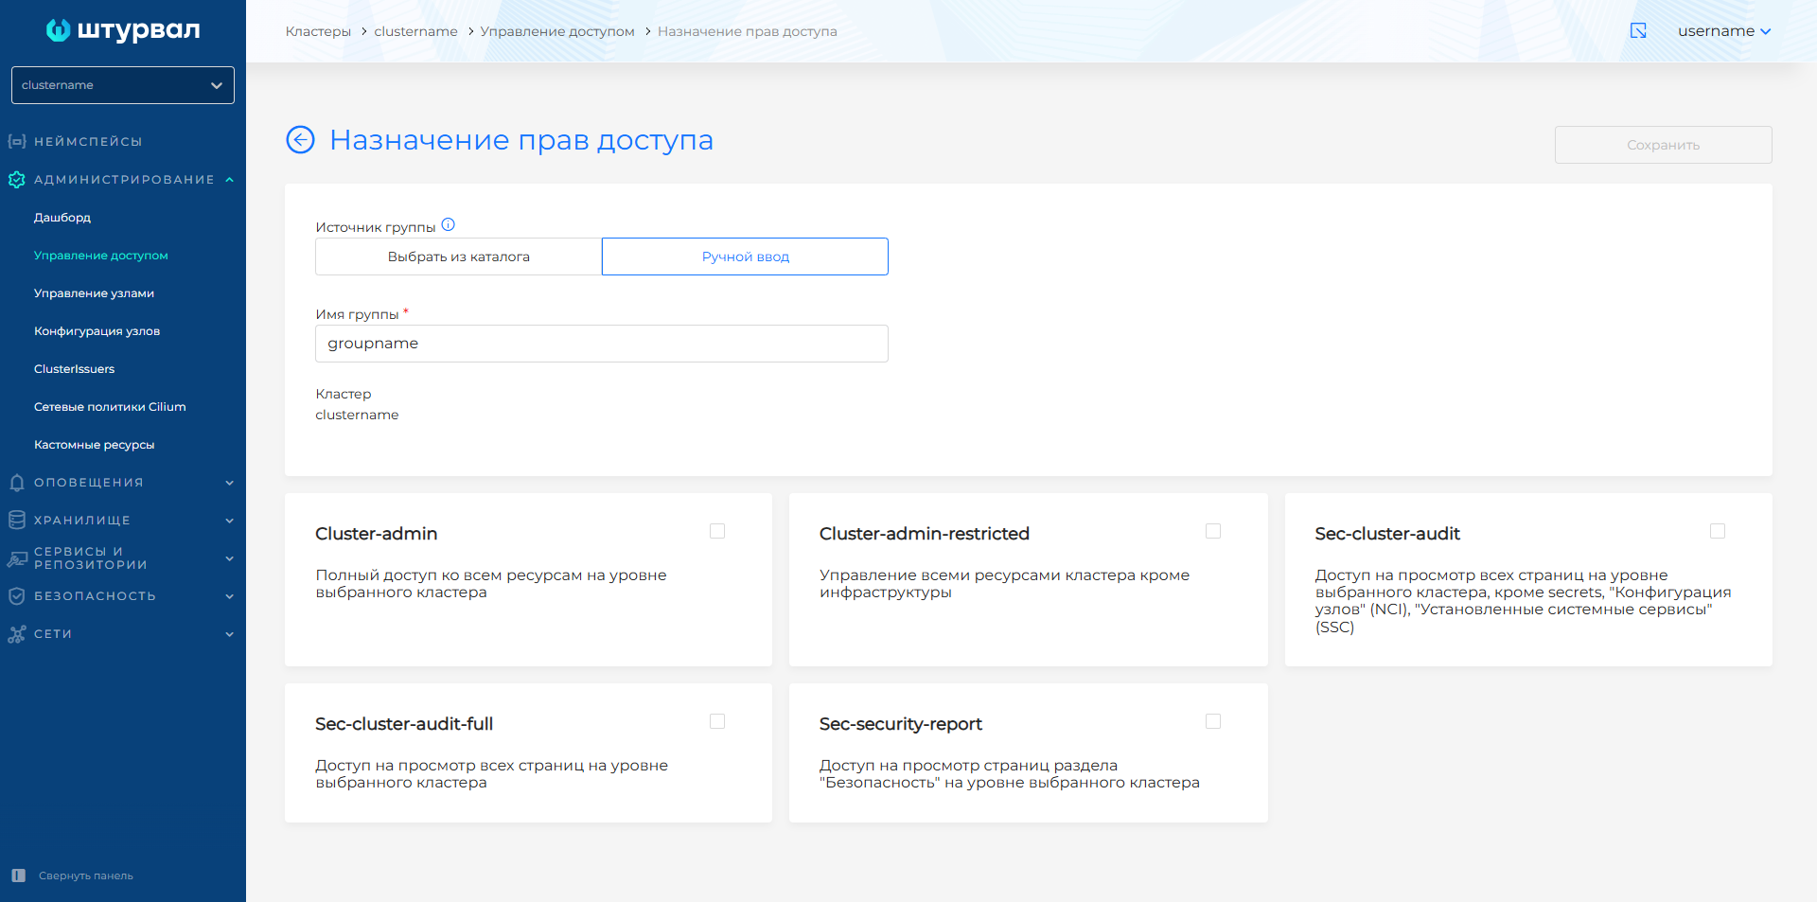The height and width of the screenshot is (902, 1817).
Task: Click the Неймспейсы sidebar icon
Action: pyautogui.click(x=16, y=142)
